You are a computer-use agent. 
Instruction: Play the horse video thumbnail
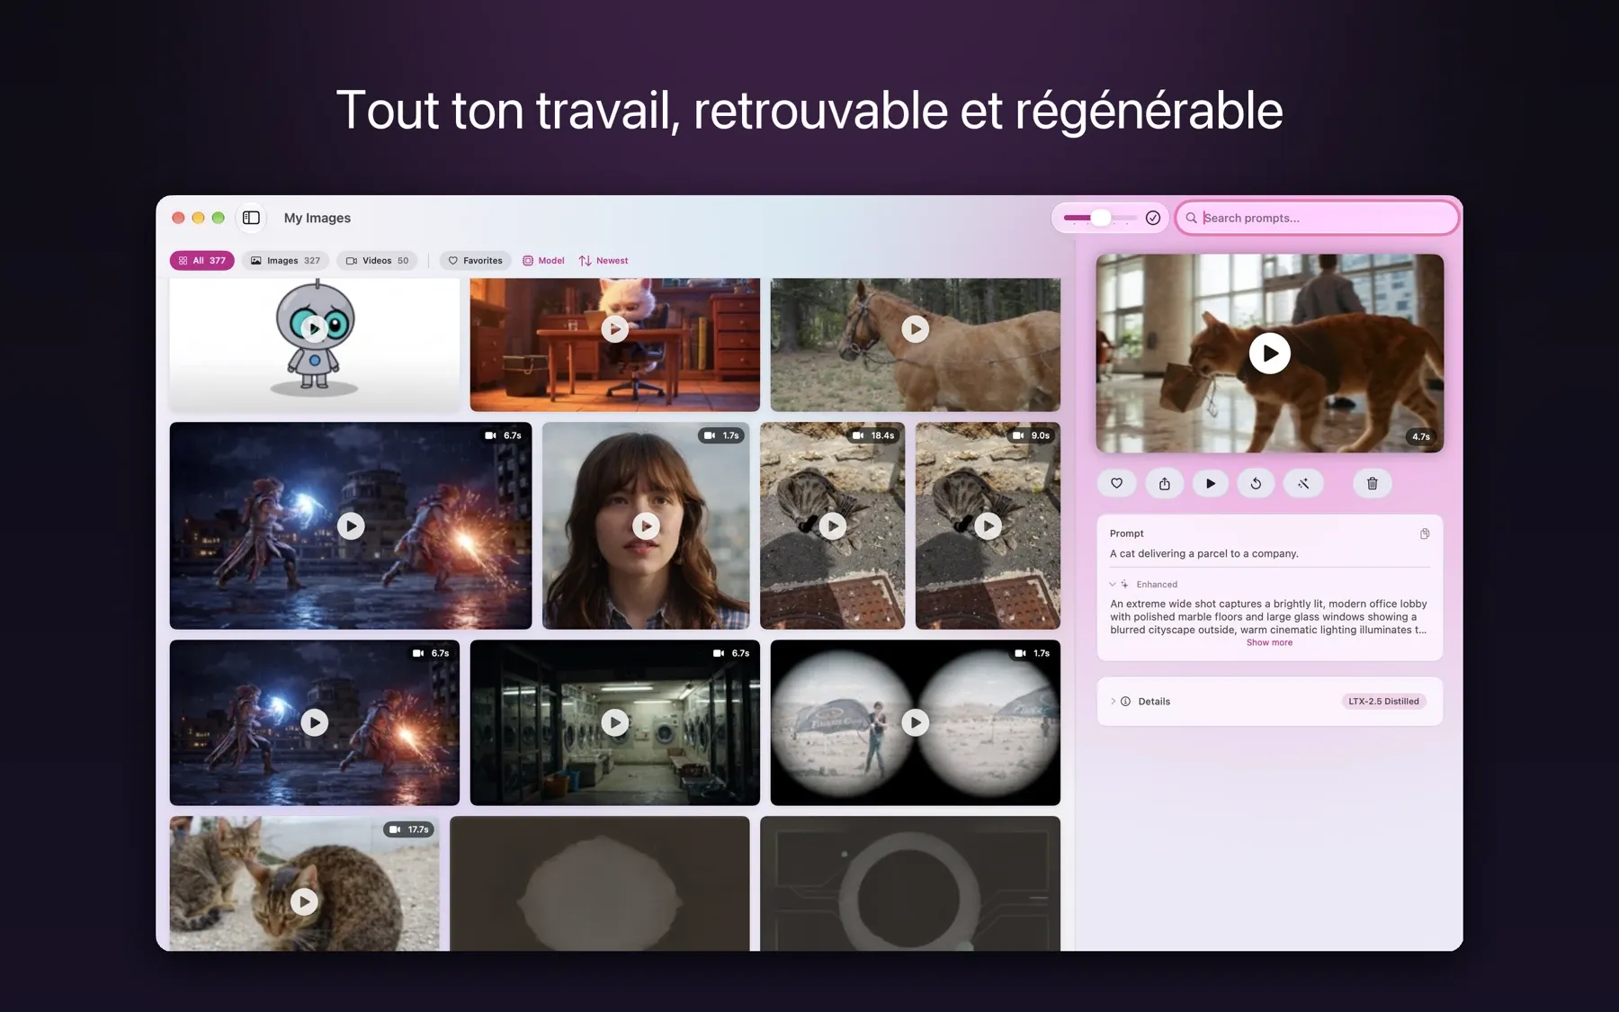pyautogui.click(x=915, y=329)
